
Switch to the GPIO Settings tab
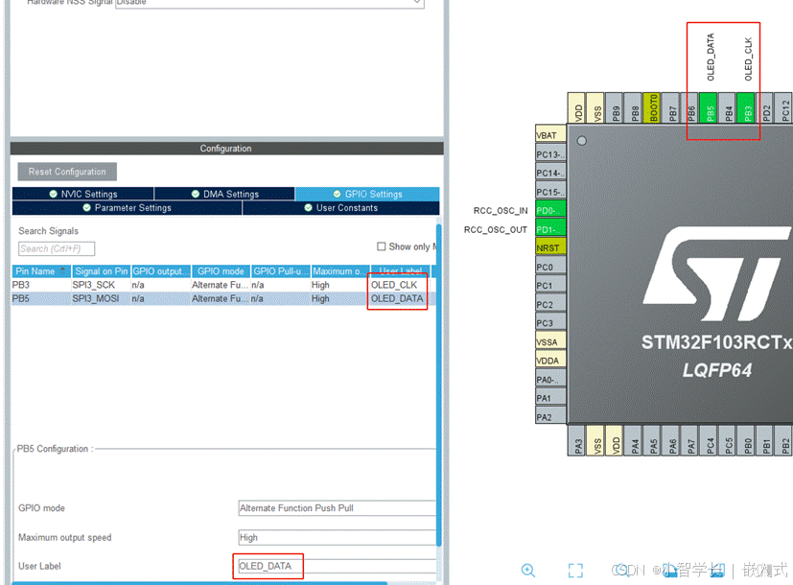tap(367, 194)
